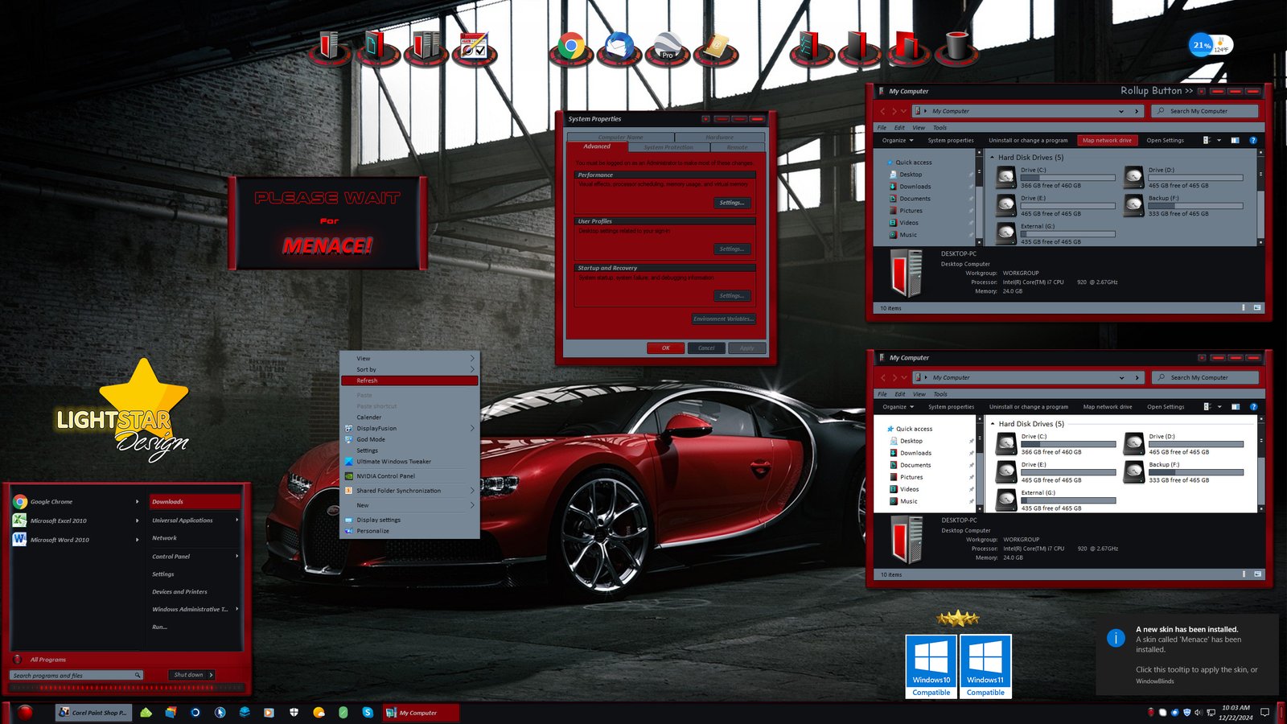This screenshot has height=724, width=1287.
Task: Click the weather sun taskbar icon
Action: [319, 712]
